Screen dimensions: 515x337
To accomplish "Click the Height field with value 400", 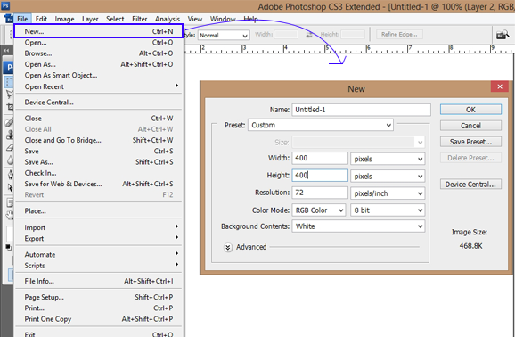I will pyautogui.click(x=320, y=176).
